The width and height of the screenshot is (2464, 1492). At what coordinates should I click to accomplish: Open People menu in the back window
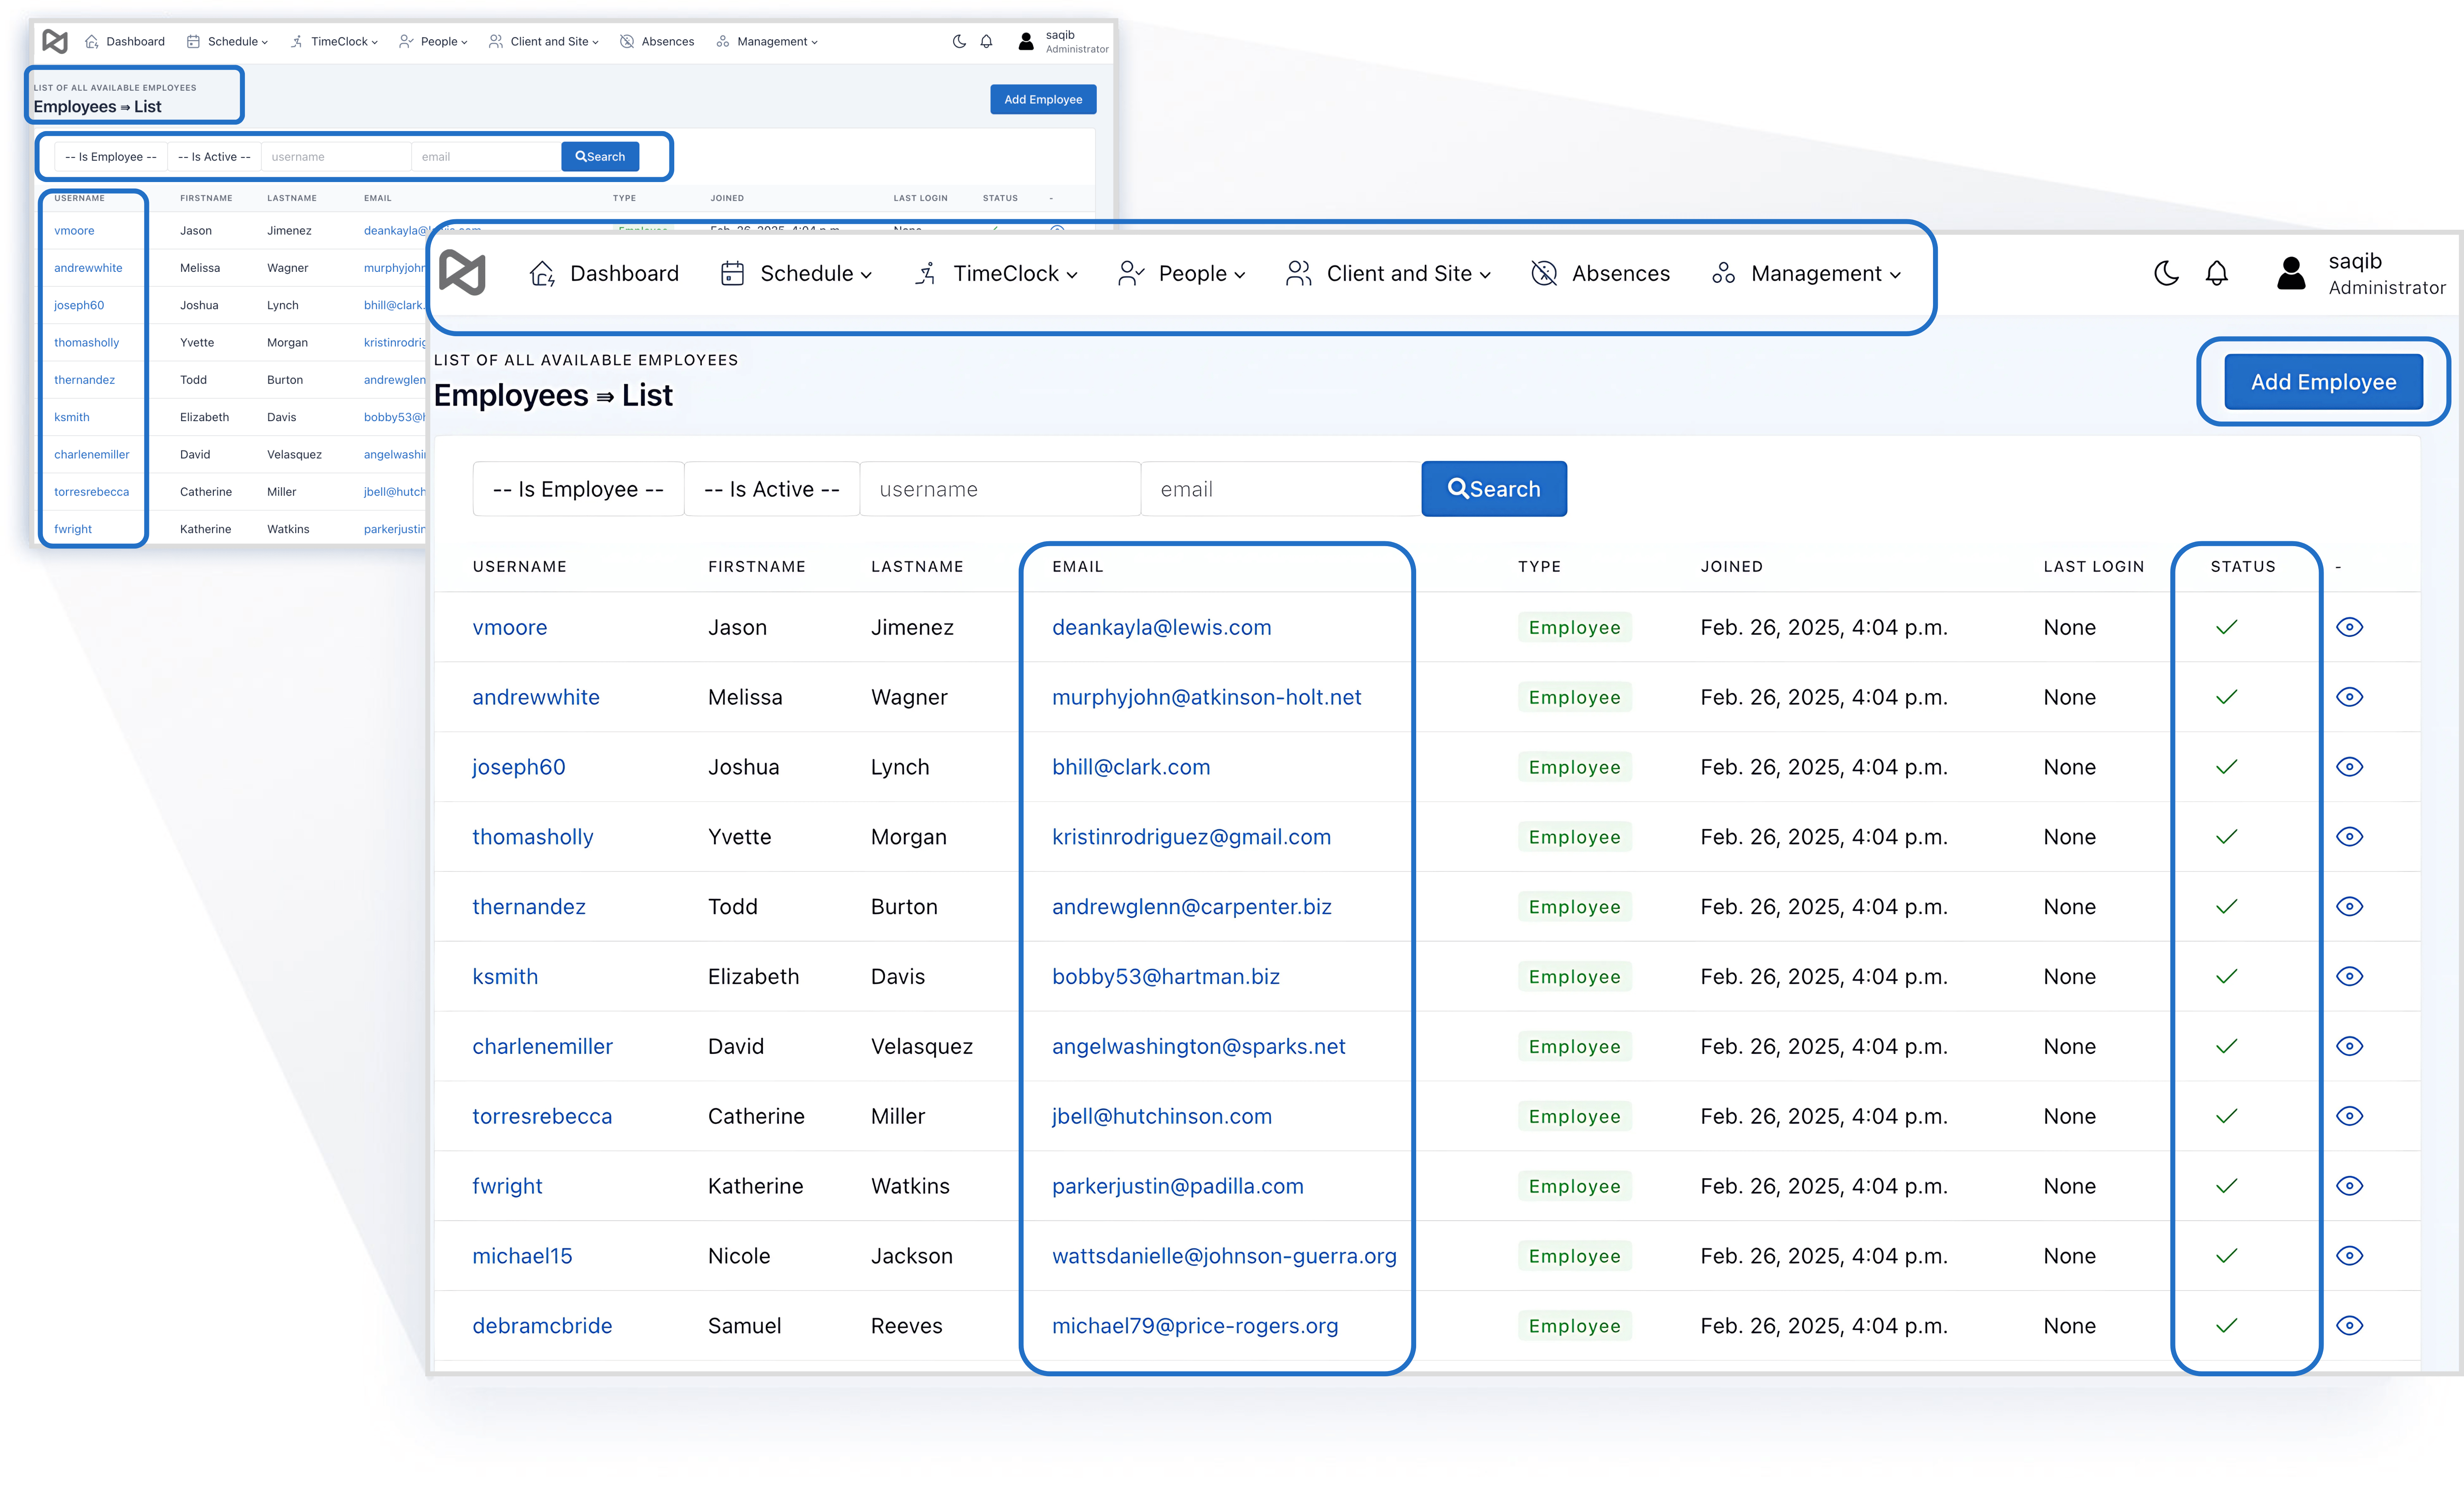(433, 41)
